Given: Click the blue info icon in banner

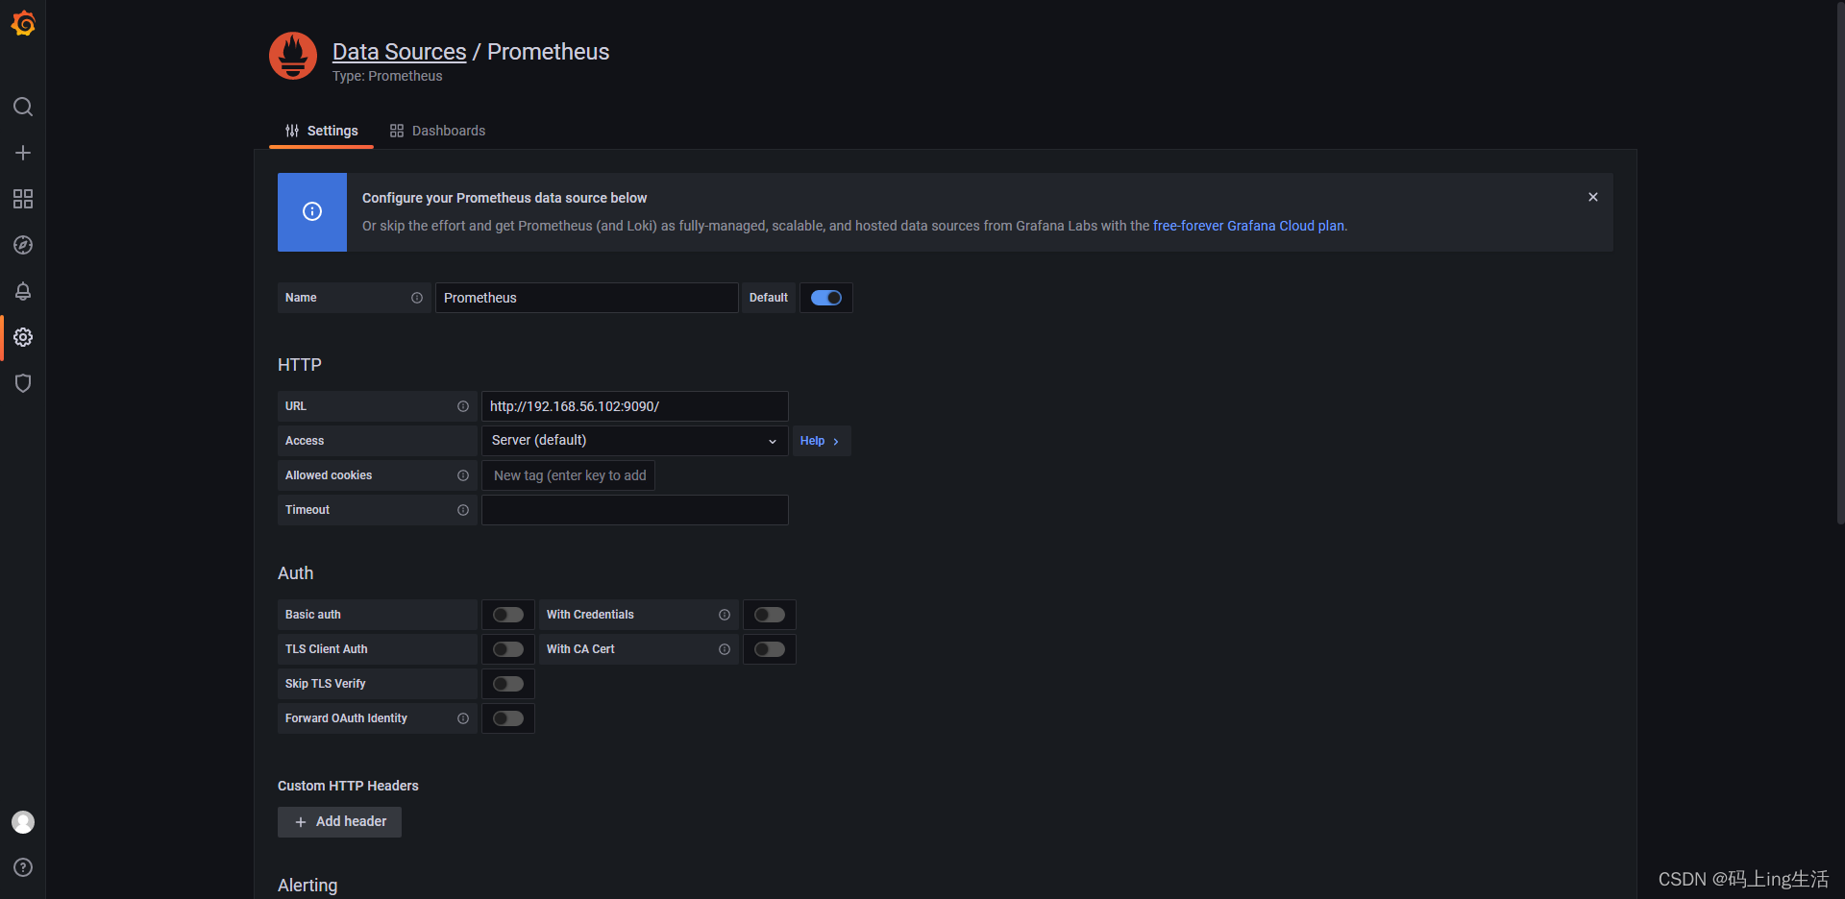Looking at the screenshot, I should [312, 211].
